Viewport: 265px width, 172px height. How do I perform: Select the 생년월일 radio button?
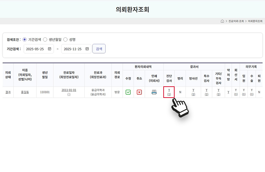[x=45, y=39]
